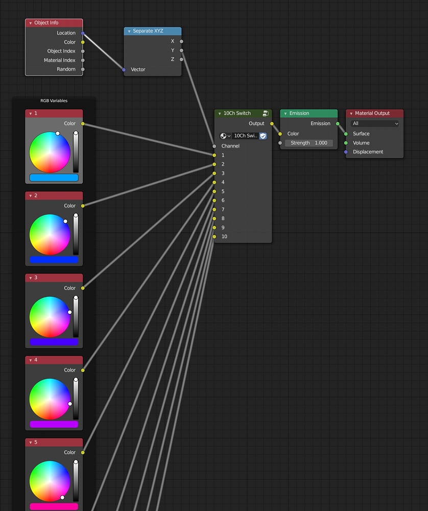Click the node group icon beside the 10Ch Switch name
This screenshot has height=511, width=428.
pyautogui.click(x=265, y=113)
